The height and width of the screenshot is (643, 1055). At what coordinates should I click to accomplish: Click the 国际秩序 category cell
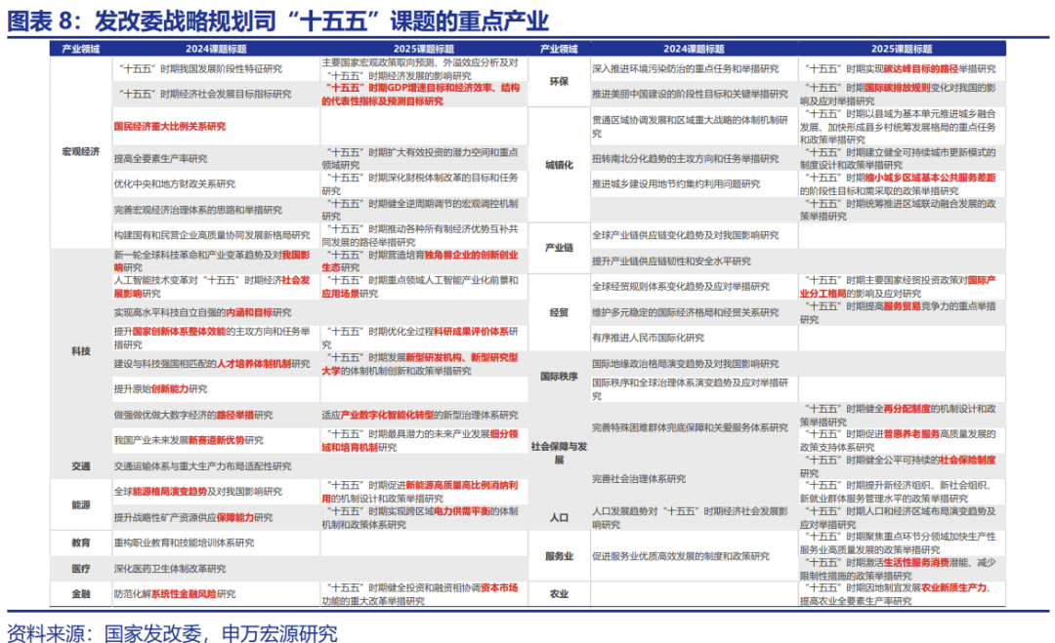[x=559, y=376]
